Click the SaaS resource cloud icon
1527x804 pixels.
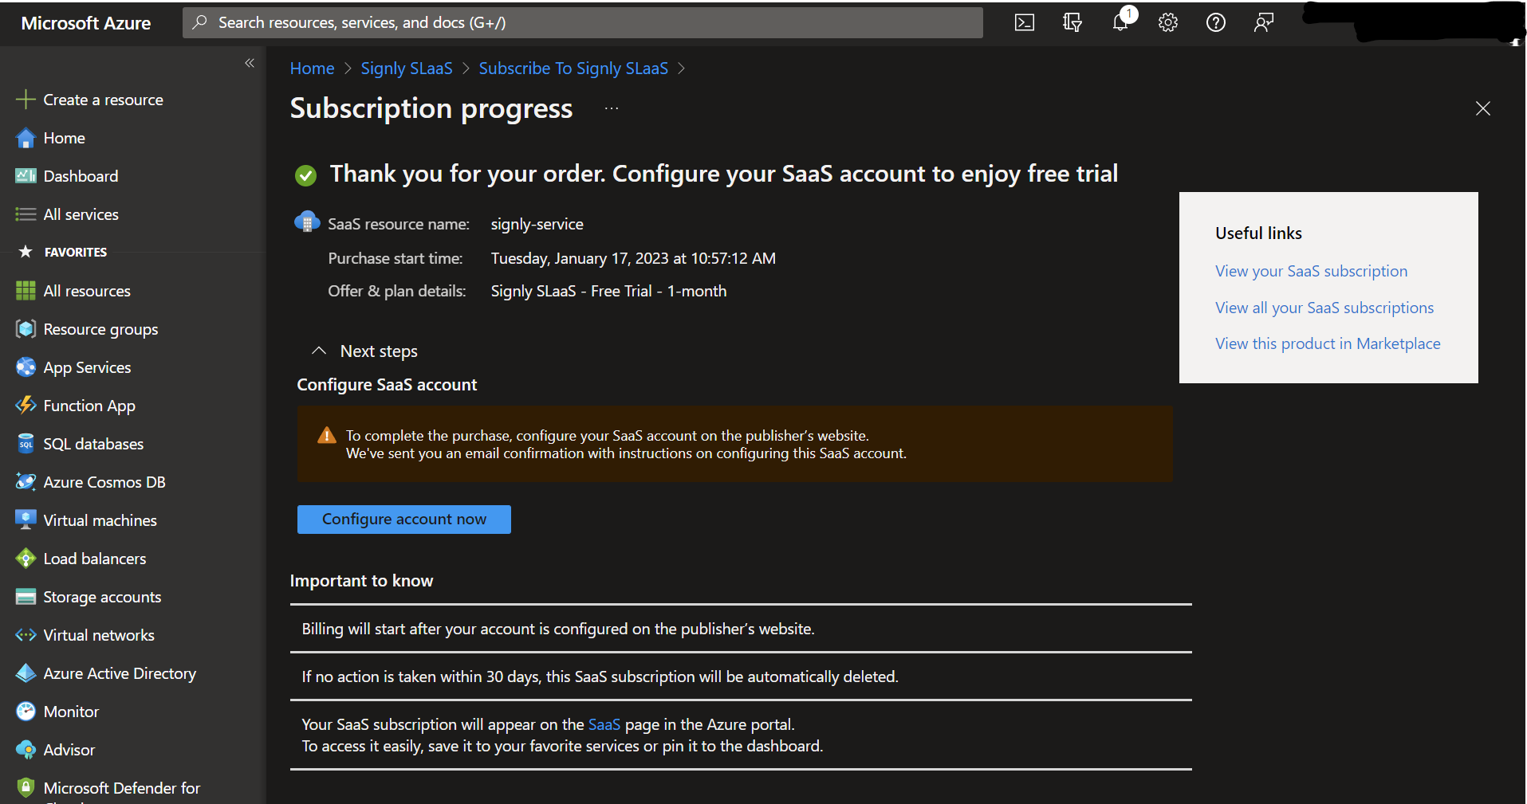point(307,222)
